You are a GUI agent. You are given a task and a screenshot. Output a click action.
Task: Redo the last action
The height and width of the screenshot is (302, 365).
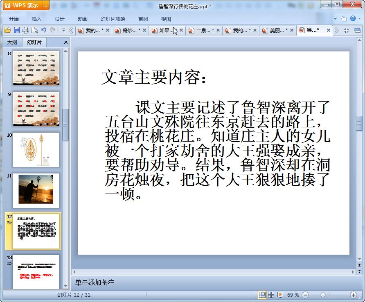pyautogui.click(x=53, y=30)
